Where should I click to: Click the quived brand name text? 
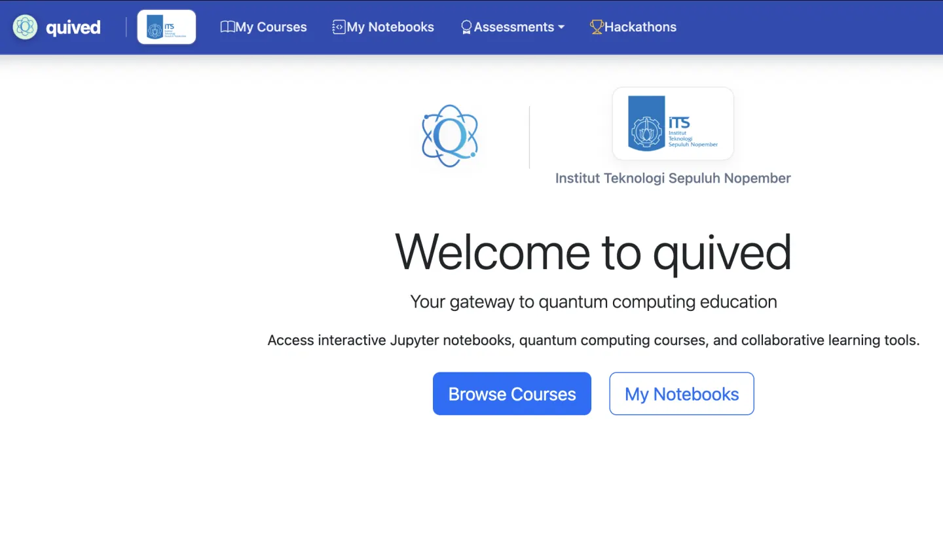pyautogui.click(x=73, y=27)
